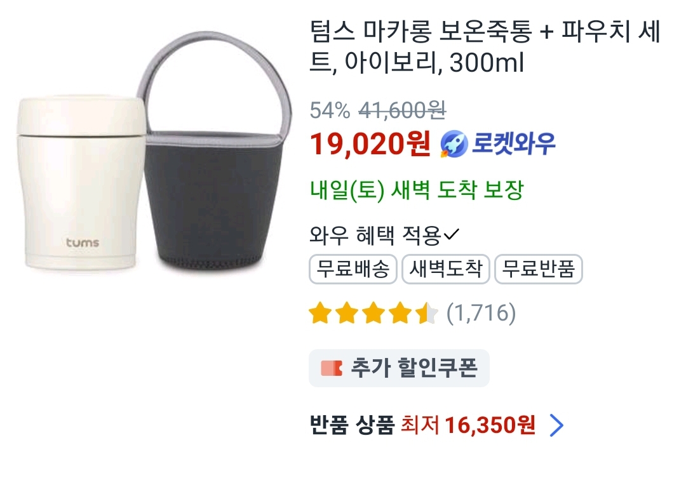
Task: Click the 로켓와우 label text
Action: pyautogui.click(x=514, y=143)
